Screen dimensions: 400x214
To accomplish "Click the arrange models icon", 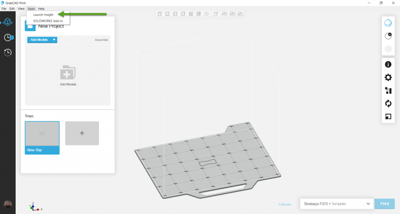I will click(x=388, y=90).
